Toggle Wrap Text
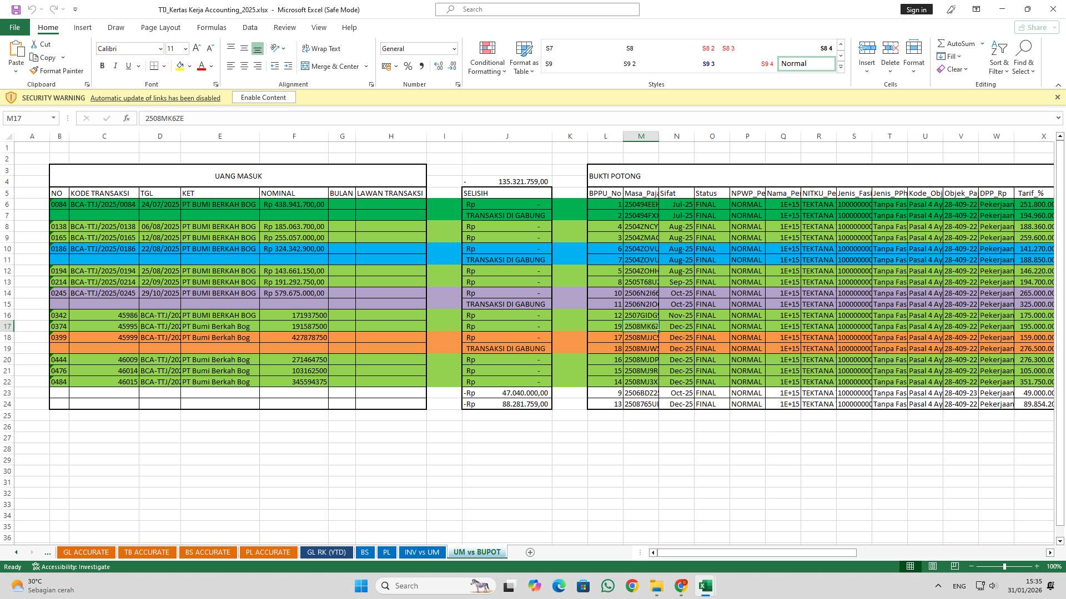 [x=321, y=49]
